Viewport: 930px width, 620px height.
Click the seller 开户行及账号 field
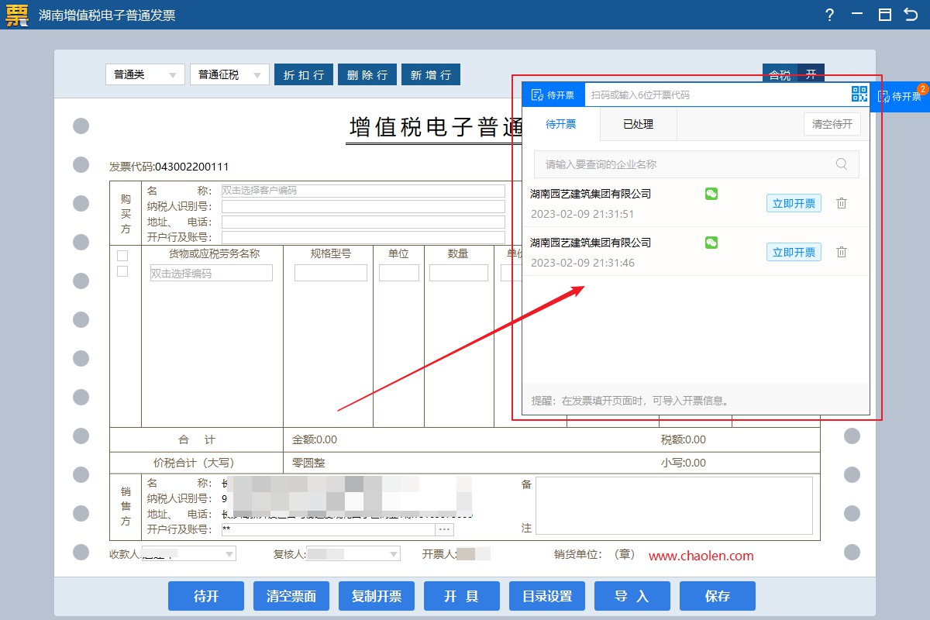click(329, 529)
